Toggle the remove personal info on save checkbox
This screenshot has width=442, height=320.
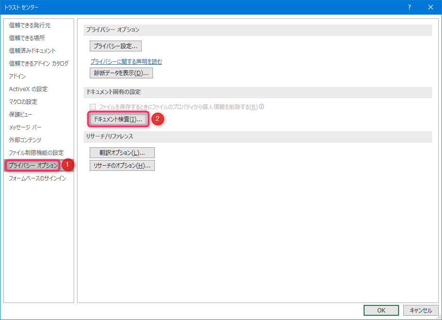(93, 107)
